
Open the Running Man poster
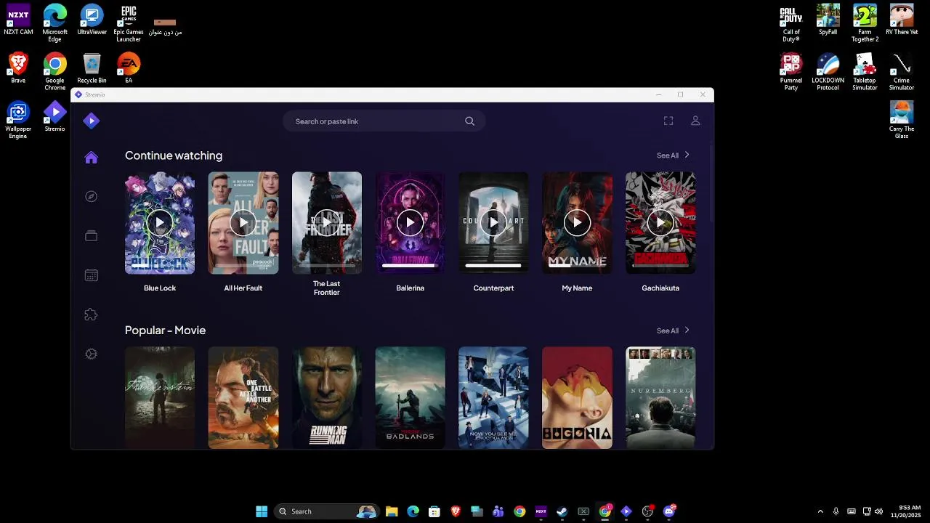click(327, 397)
